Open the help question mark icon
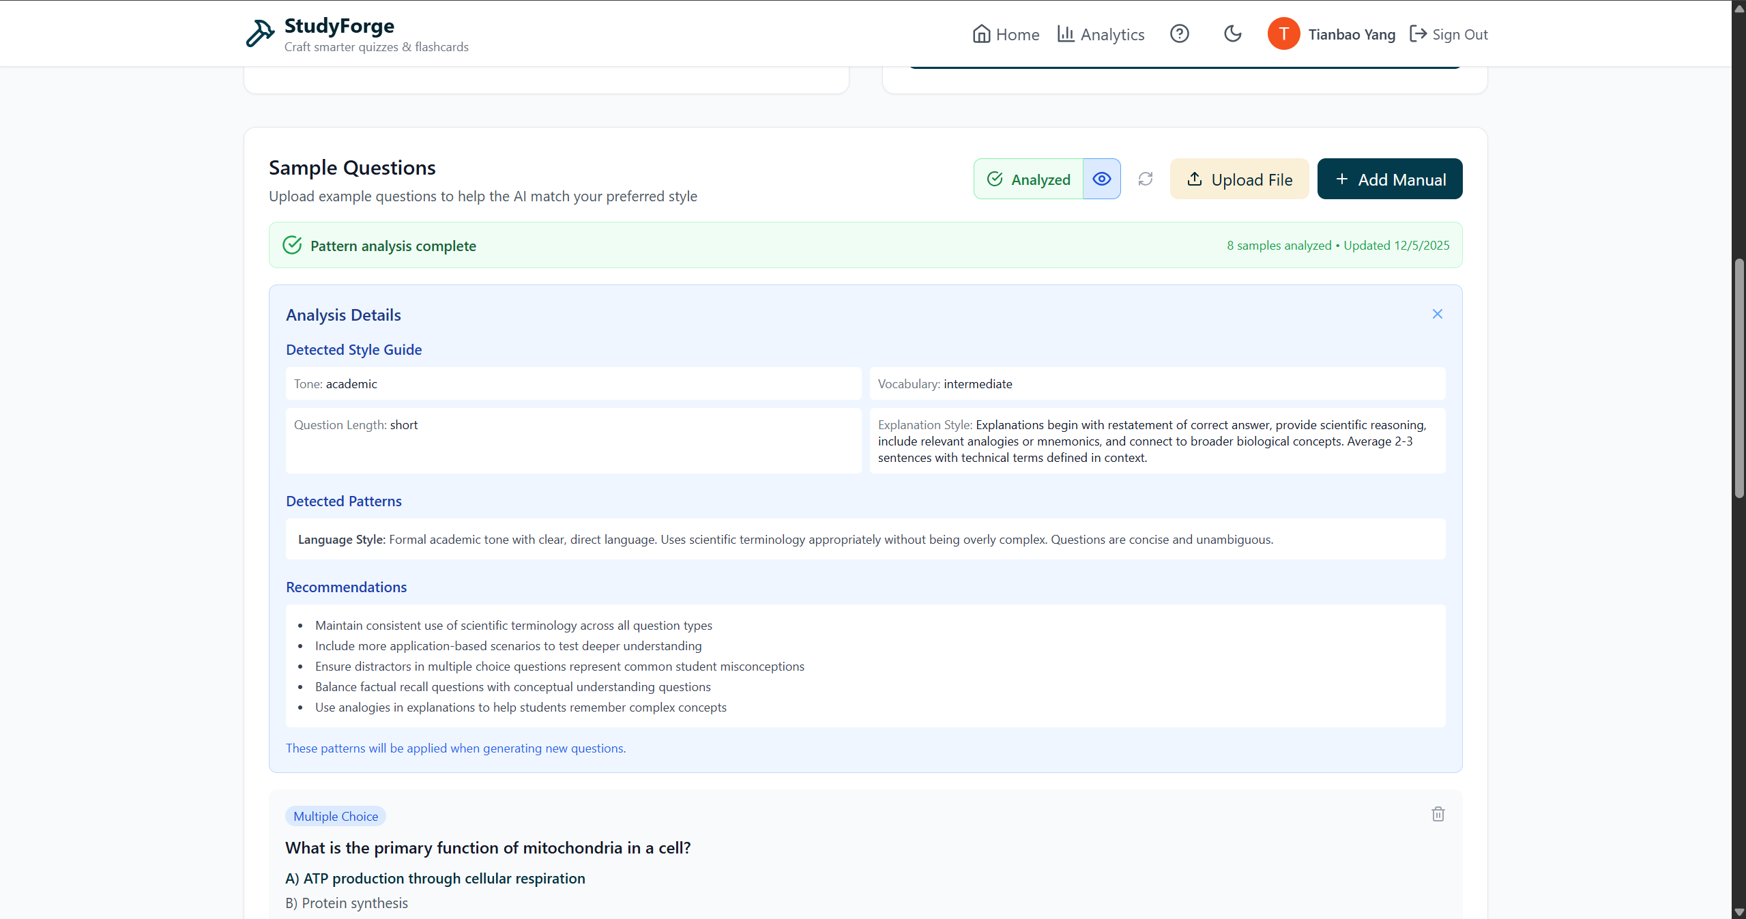Screen dimensions: 1746x919 1179,33
